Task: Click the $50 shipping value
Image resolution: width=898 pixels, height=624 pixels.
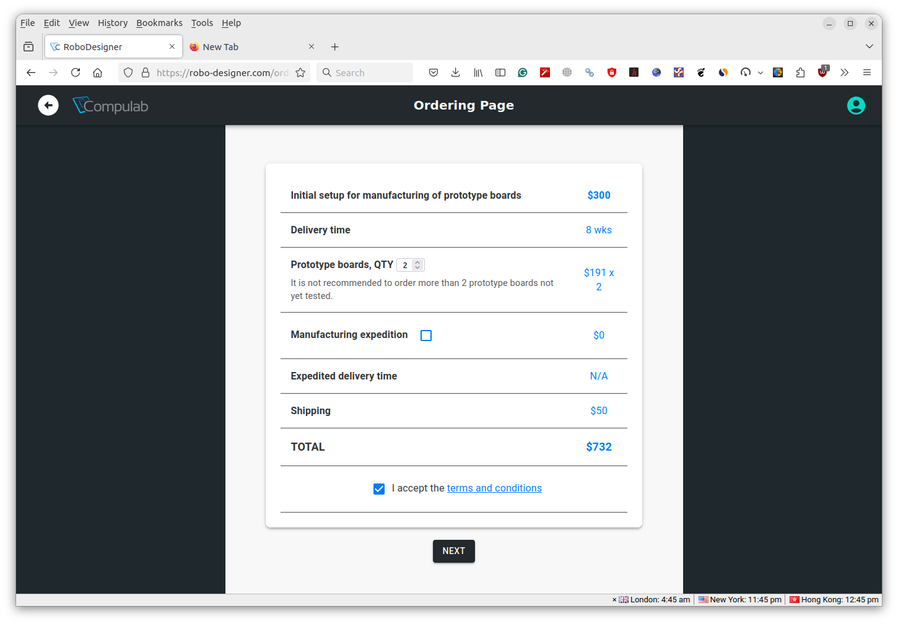Action: [599, 411]
